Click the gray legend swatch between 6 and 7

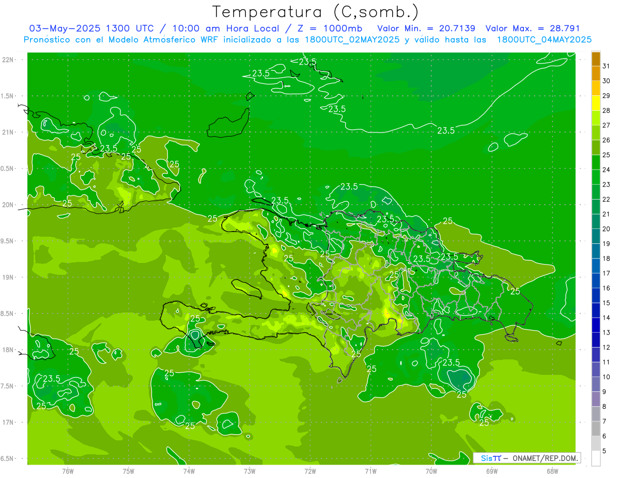(x=596, y=428)
